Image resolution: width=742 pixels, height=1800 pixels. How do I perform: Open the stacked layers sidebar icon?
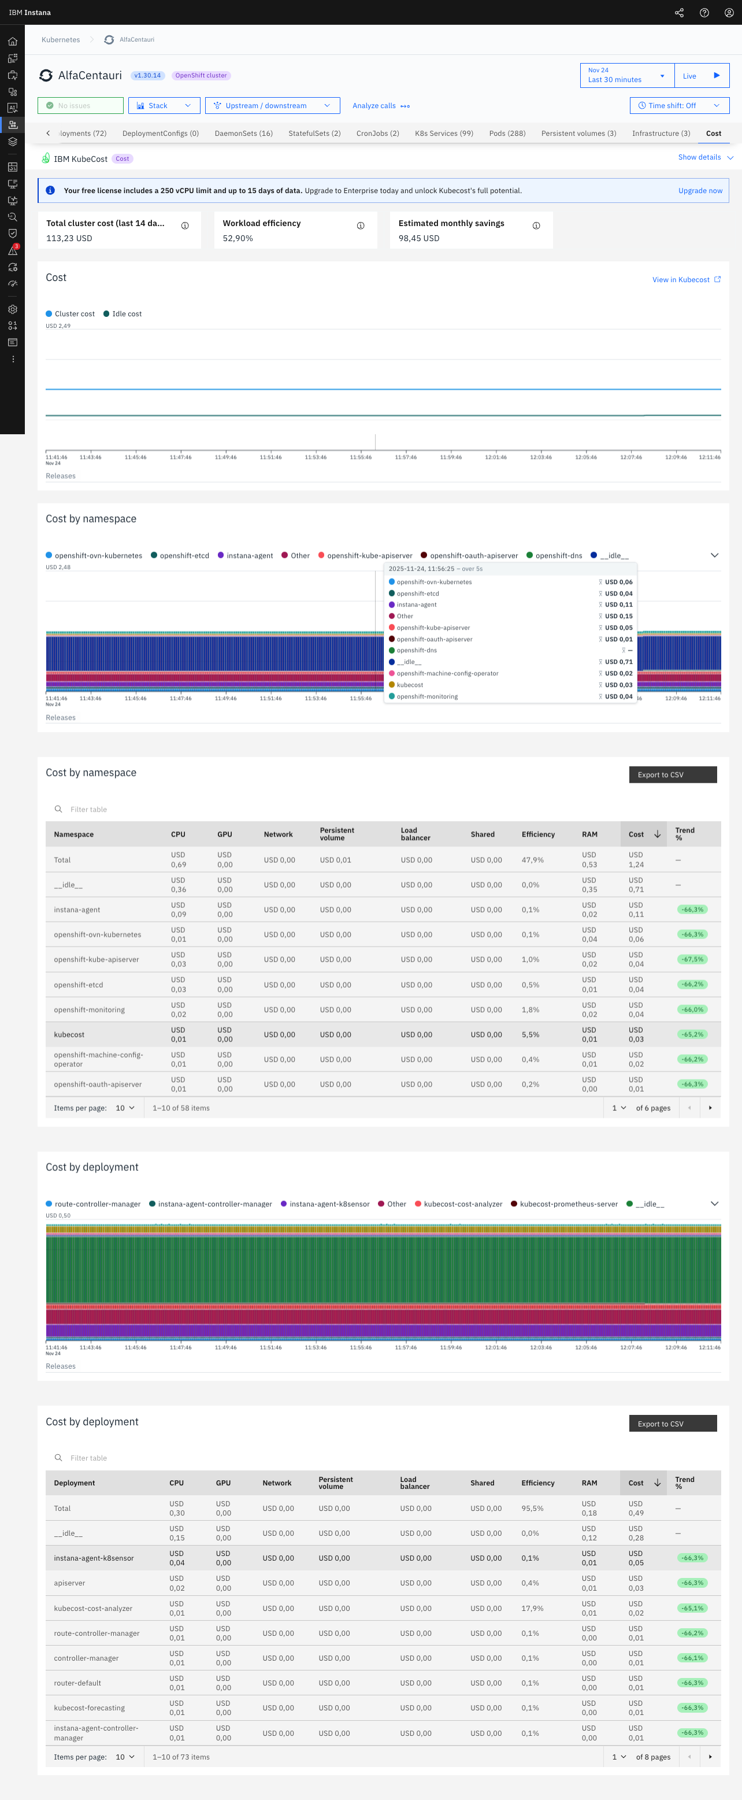pyautogui.click(x=13, y=141)
